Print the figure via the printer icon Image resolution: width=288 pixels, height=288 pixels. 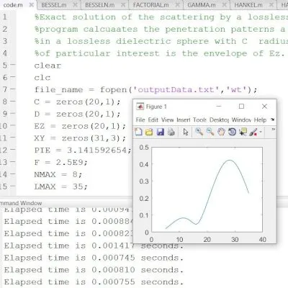[x=171, y=132]
